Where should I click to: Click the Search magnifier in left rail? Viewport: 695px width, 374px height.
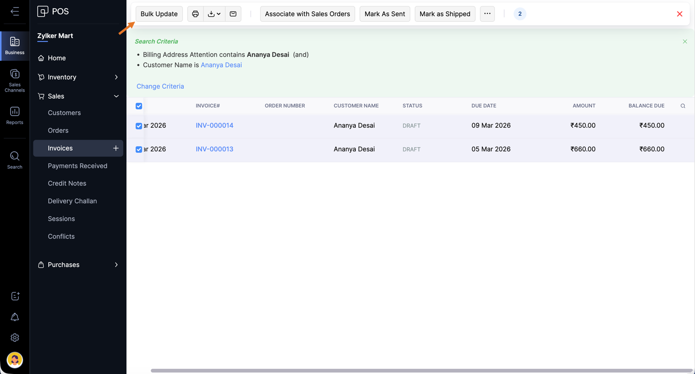pos(15,160)
